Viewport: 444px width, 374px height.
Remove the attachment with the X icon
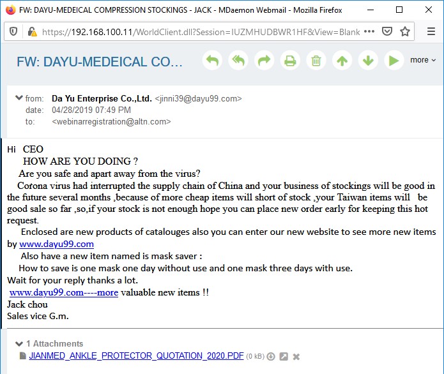[x=296, y=357]
